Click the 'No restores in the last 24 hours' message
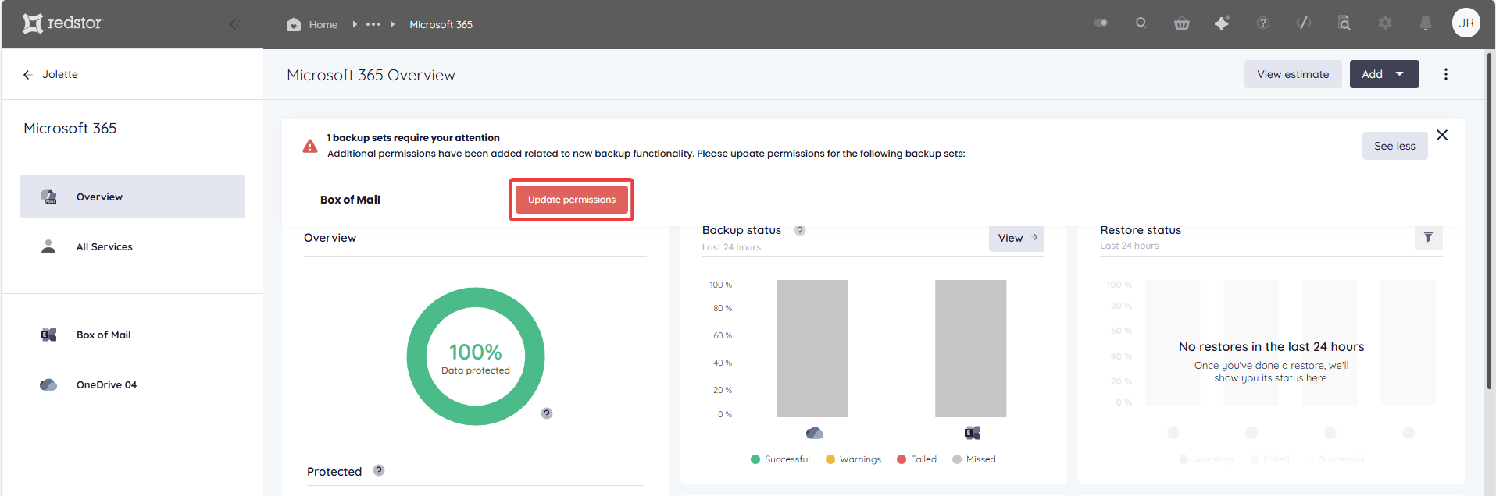This screenshot has height=496, width=1496. tap(1271, 346)
